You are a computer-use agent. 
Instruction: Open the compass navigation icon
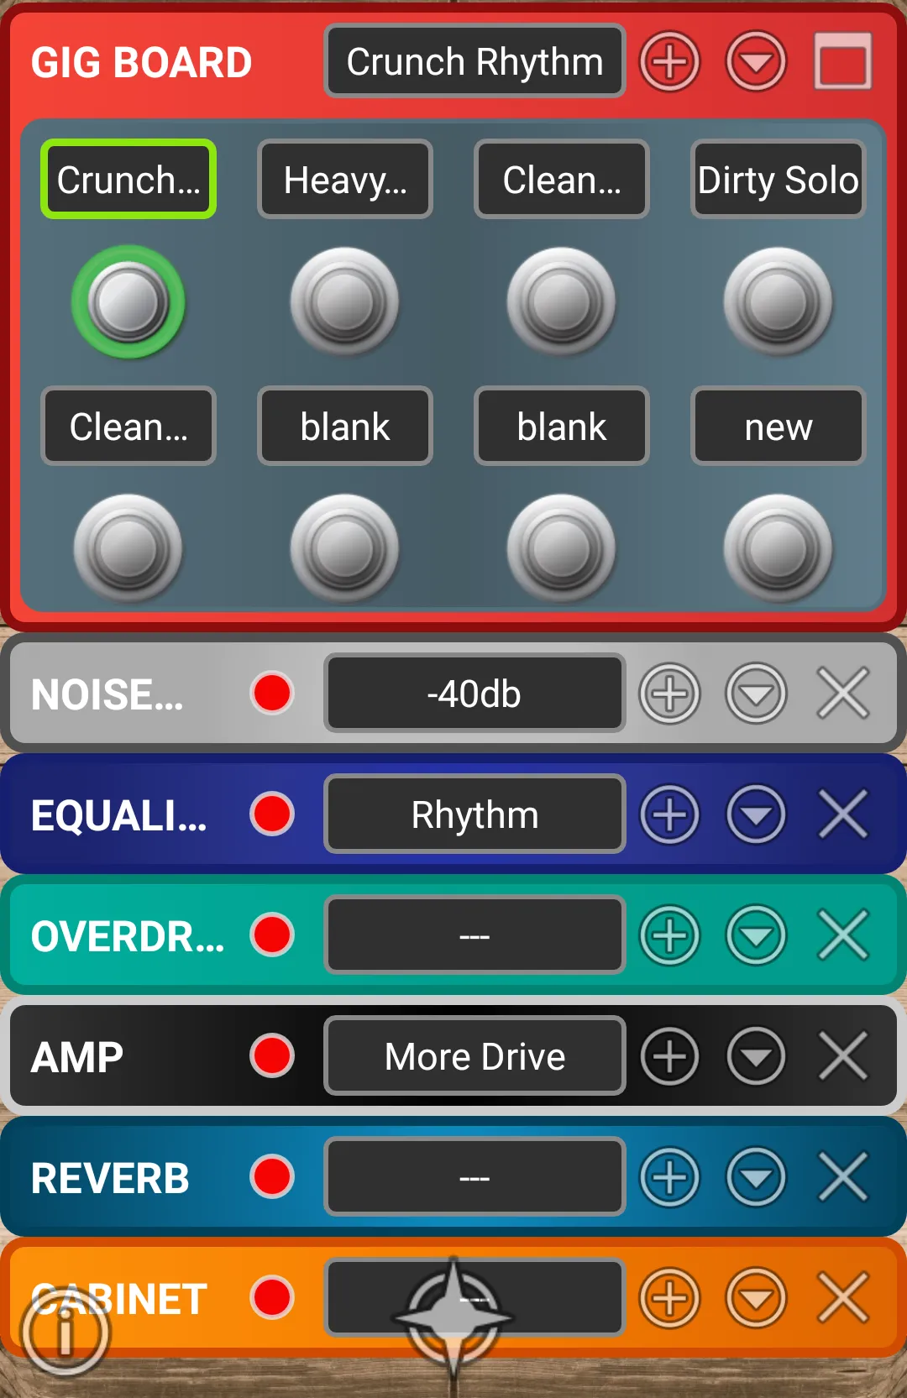[453, 1317]
